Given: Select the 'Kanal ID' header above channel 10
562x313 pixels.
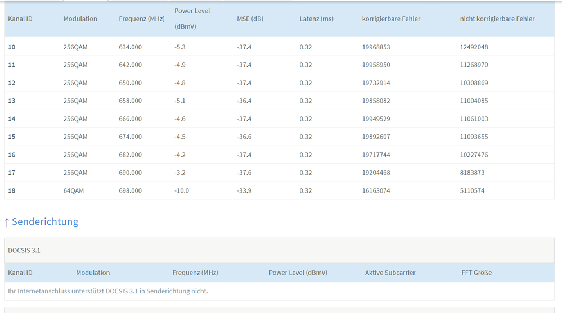Looking at the screenshot, I should [x=20, y=19].
